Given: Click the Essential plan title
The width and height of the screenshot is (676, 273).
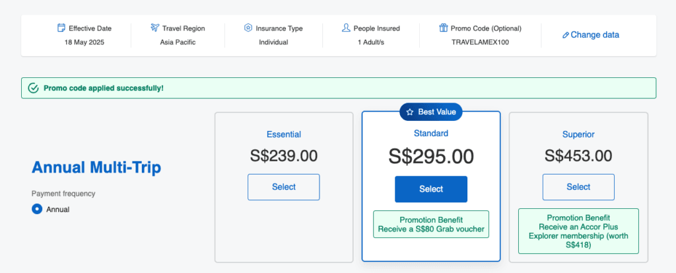Looking at the screenshot, I should point(284,134).
